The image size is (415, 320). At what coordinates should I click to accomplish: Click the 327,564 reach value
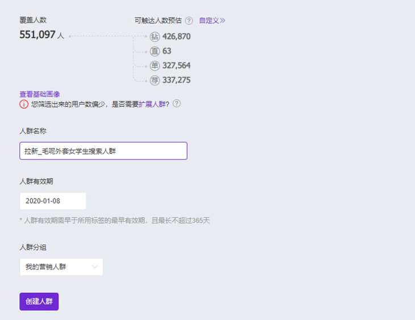176,66
